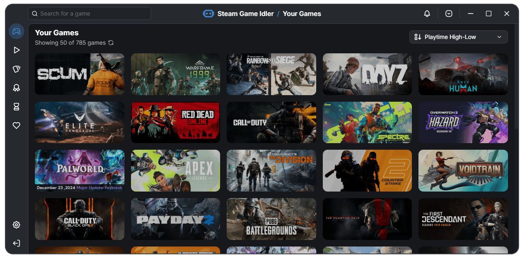
Task: Click the magnifier icon in search box
Action: tap(35, 14)
